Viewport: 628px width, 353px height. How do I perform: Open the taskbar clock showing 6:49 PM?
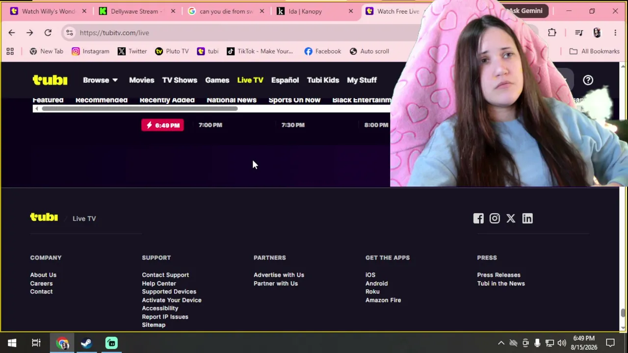tap(584, 343)
